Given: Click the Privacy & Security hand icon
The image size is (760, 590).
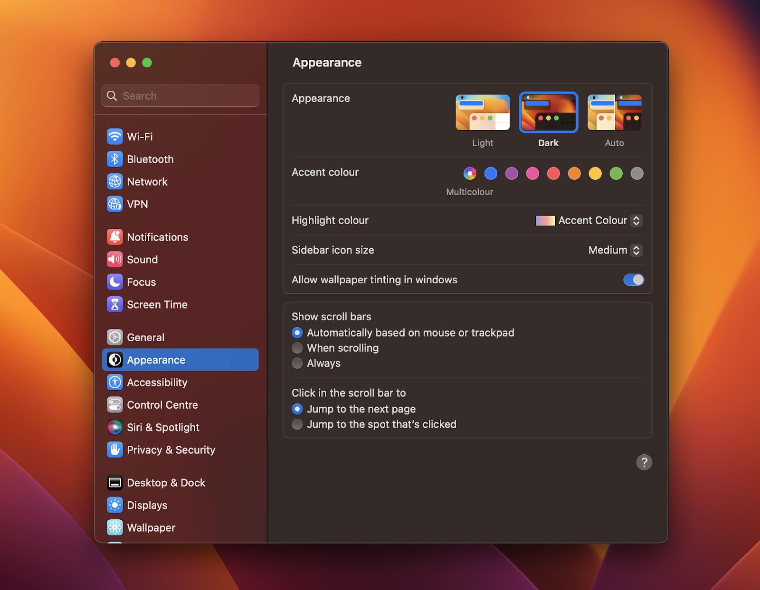Looking at the screenshot, I should 114,450.
